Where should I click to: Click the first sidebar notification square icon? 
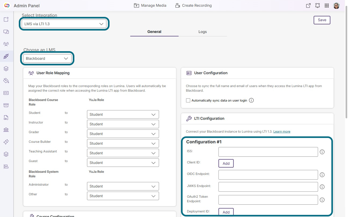[x=6, y=19]
